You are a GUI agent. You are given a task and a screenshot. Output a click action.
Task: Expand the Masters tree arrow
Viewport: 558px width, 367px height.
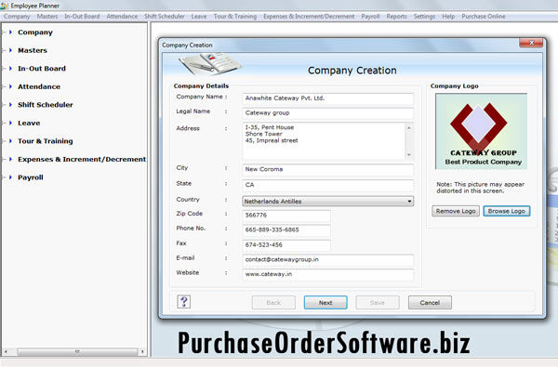point(10,50)
